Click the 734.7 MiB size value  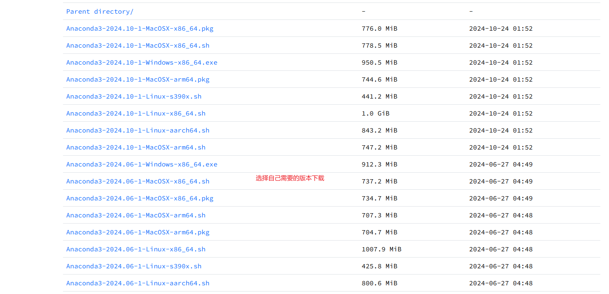pos(379,198)
